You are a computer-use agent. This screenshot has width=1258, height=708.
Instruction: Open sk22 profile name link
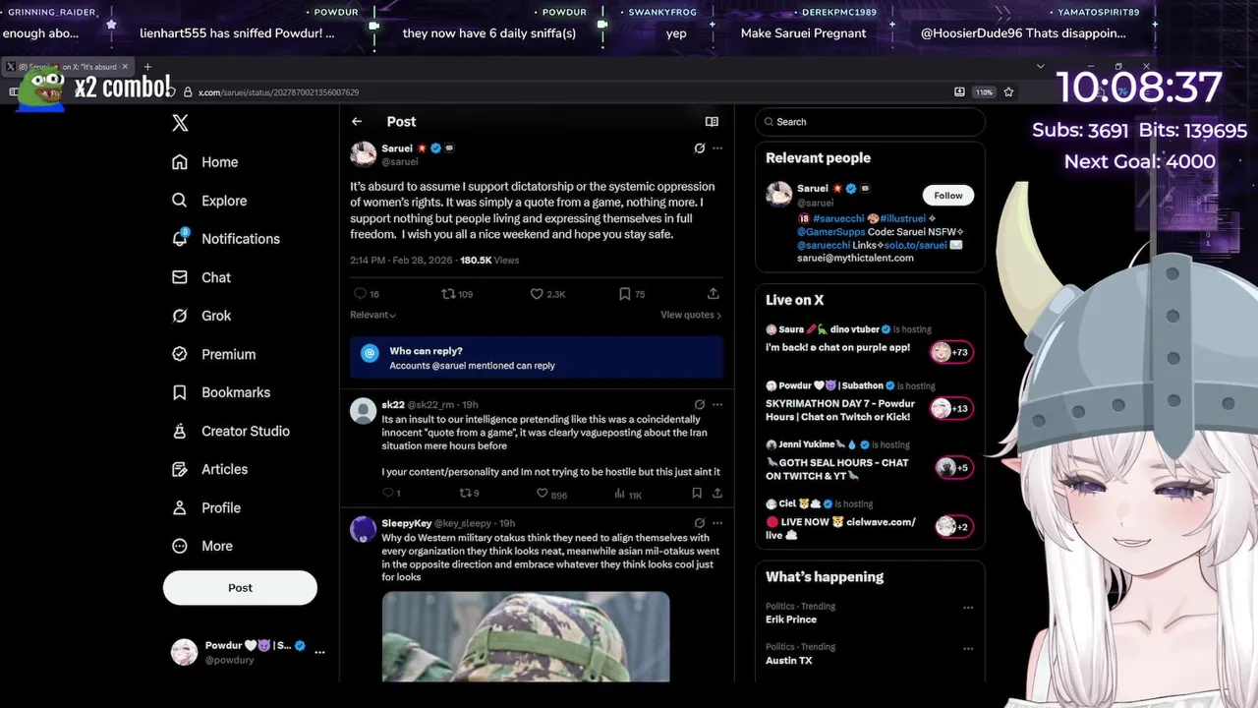(393, 404)
